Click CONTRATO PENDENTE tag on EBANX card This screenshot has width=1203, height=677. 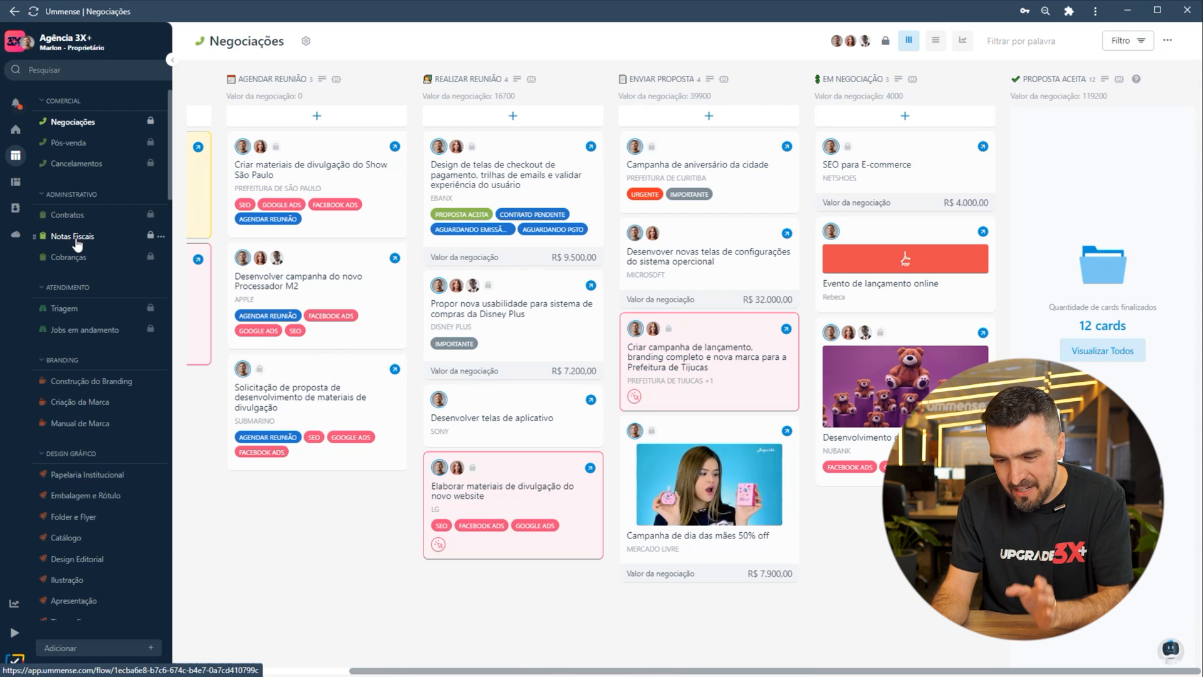click(532, 214)
